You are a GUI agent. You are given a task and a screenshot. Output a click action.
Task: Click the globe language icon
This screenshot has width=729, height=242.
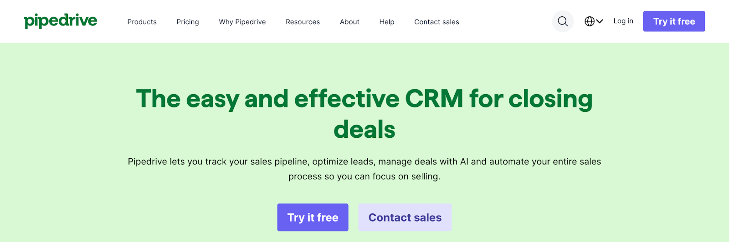click(590, 21)
